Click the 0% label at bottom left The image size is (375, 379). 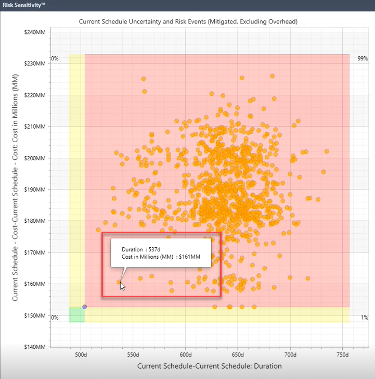point(54,318)
